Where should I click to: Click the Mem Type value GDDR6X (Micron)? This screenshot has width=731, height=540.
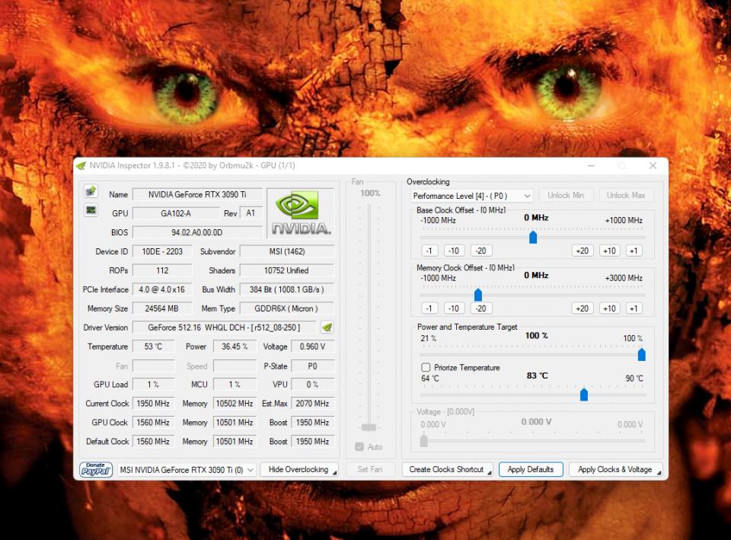287,308
